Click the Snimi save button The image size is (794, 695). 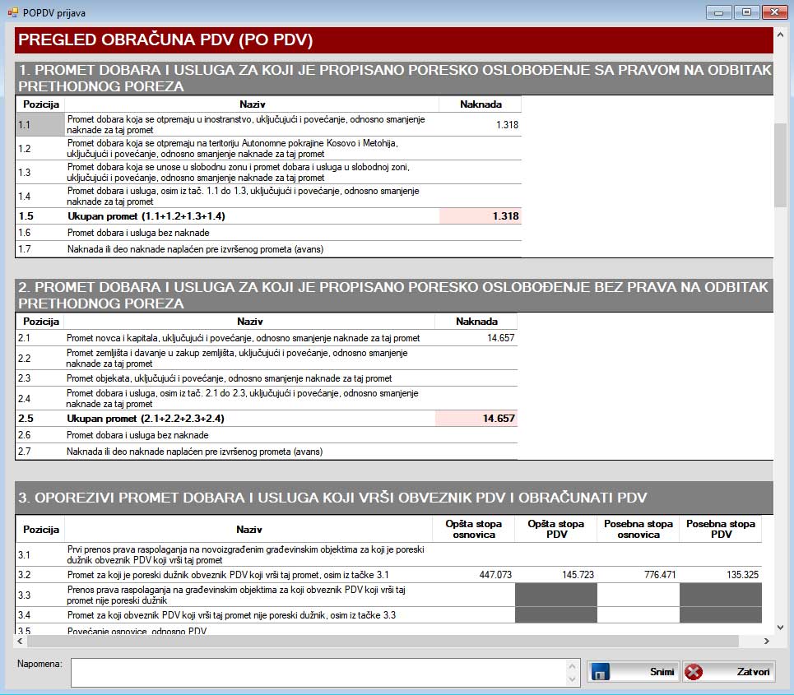[x=633, y=672]
